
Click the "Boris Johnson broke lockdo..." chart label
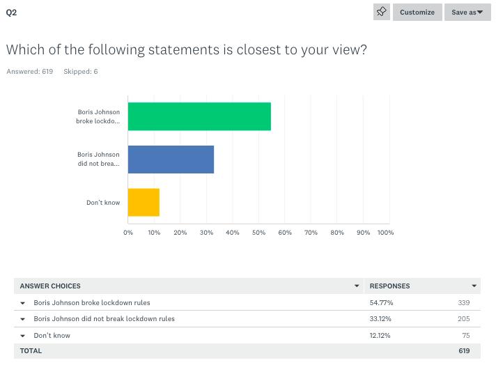(98, 116)
